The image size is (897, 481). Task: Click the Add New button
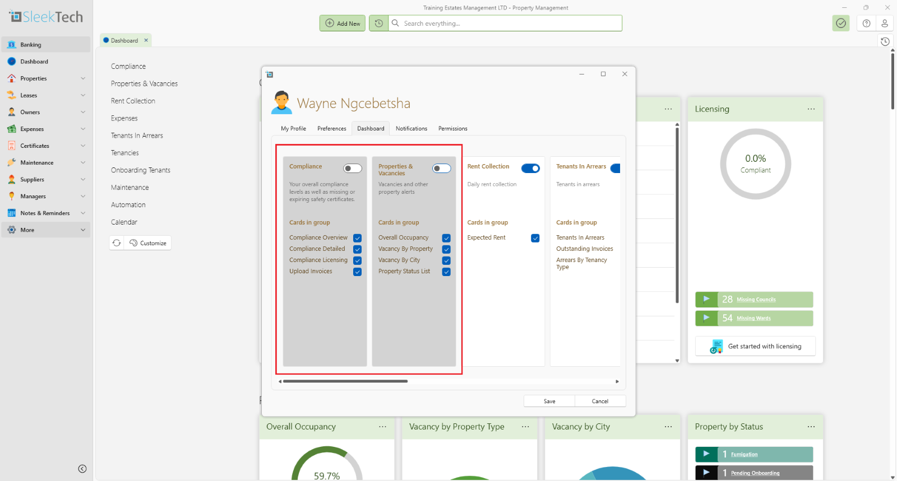(343, 23)
